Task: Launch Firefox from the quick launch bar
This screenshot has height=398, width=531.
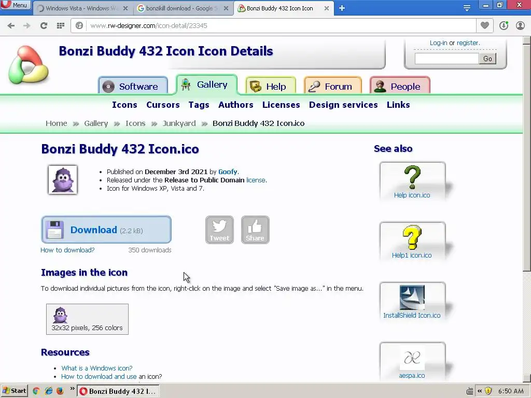Action: [60, 391]
